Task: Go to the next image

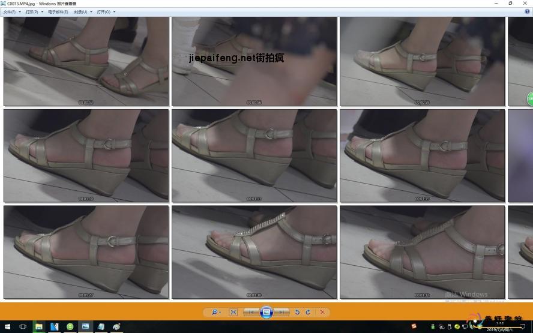Action: 282,312
